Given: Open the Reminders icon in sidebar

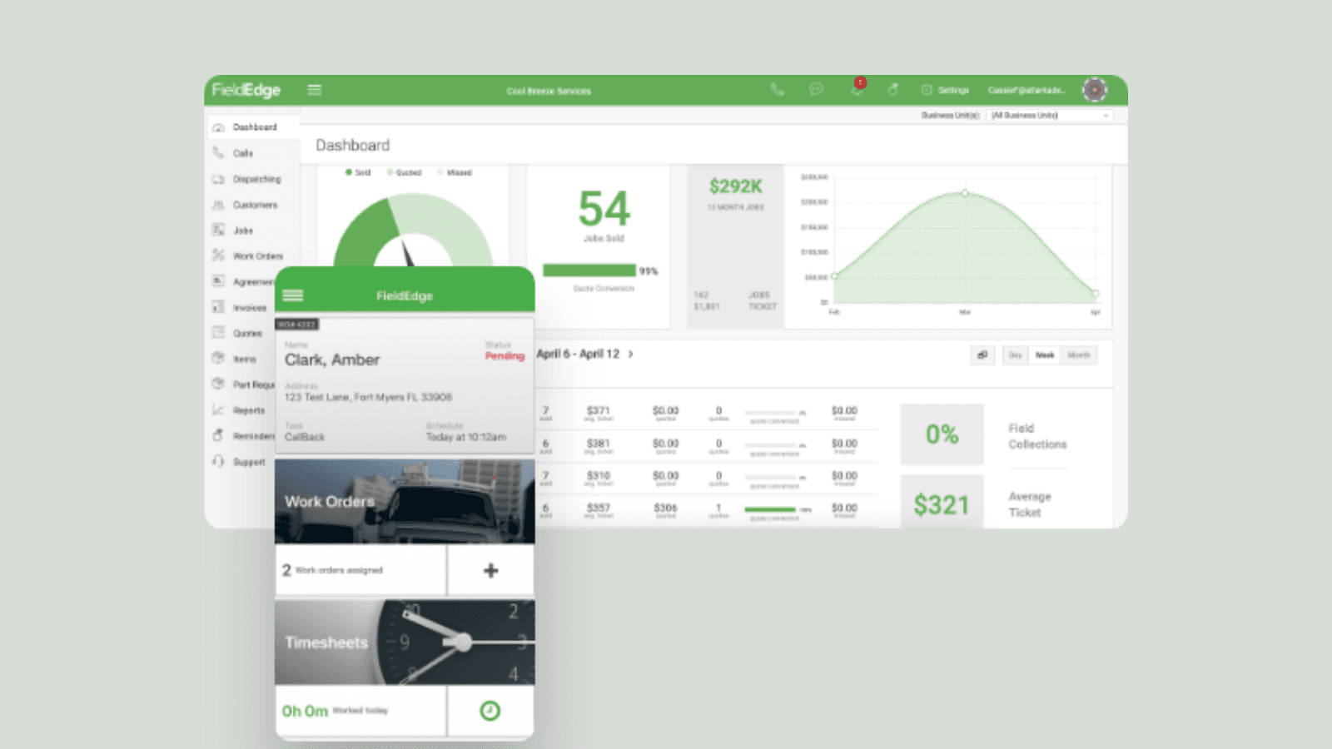Looking at the screenshot, I should coord(218,435).
